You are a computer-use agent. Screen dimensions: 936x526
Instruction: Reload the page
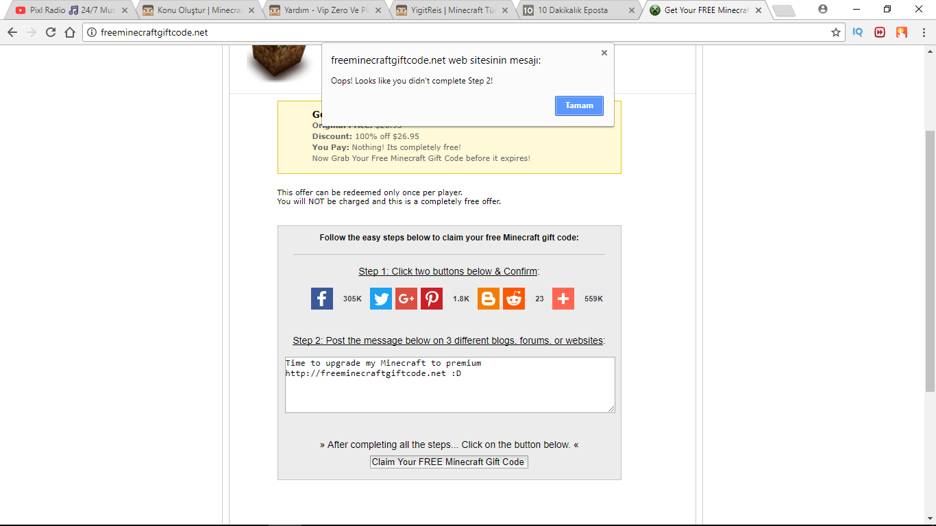tap(51, 32)
